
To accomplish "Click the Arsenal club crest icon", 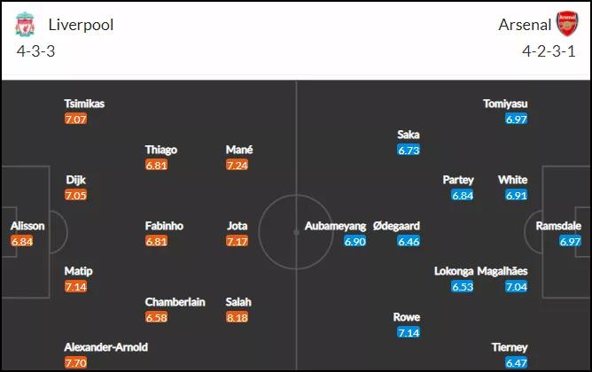I will click(x=567, y=24).
